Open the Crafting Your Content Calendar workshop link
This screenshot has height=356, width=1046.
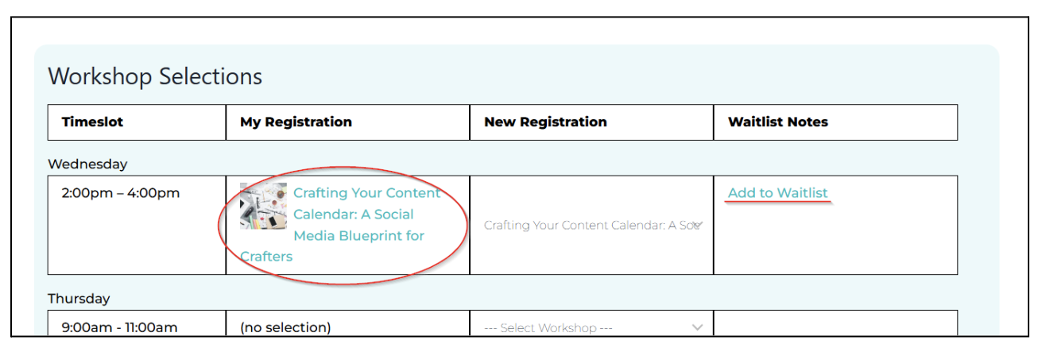[341, 225]
